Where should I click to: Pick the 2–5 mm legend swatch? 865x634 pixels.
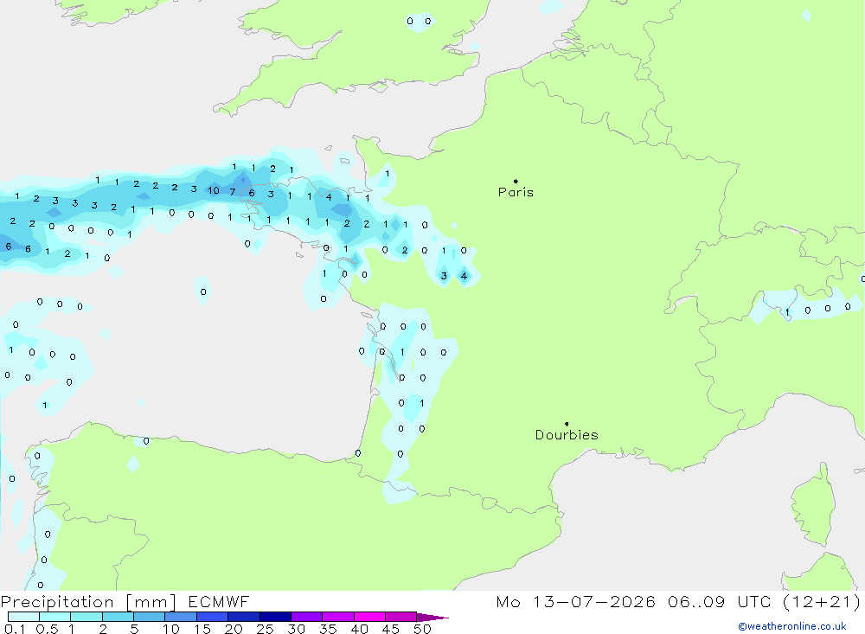(118, 617)
